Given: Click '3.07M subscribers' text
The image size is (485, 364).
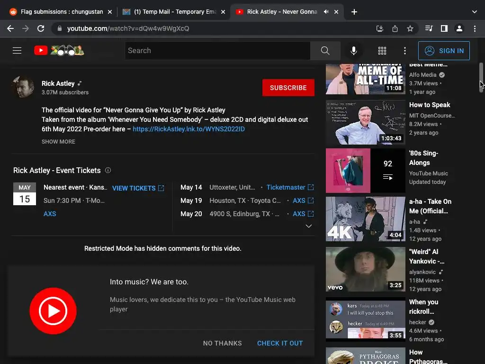Looking at the screenshot, I should pyautogui.click(x=65, y=92).
